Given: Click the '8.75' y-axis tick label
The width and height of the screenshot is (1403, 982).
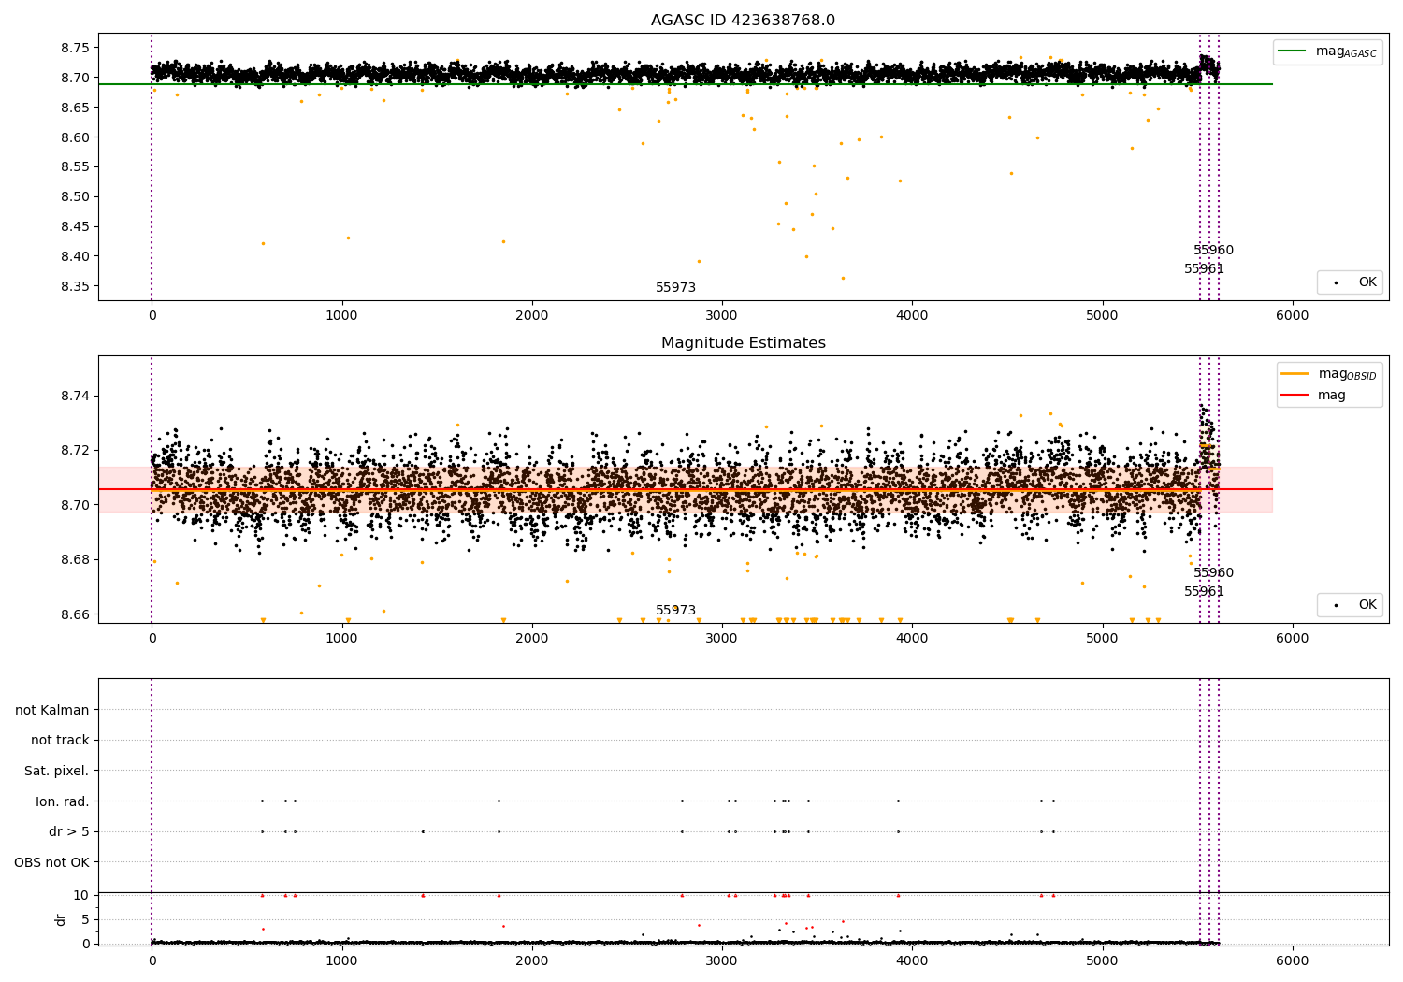Looking at the screenshot, I should point(75,48).
